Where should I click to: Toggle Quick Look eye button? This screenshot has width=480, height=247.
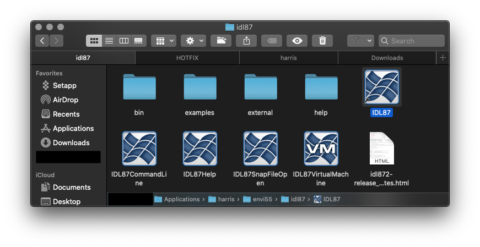point(297,41)
